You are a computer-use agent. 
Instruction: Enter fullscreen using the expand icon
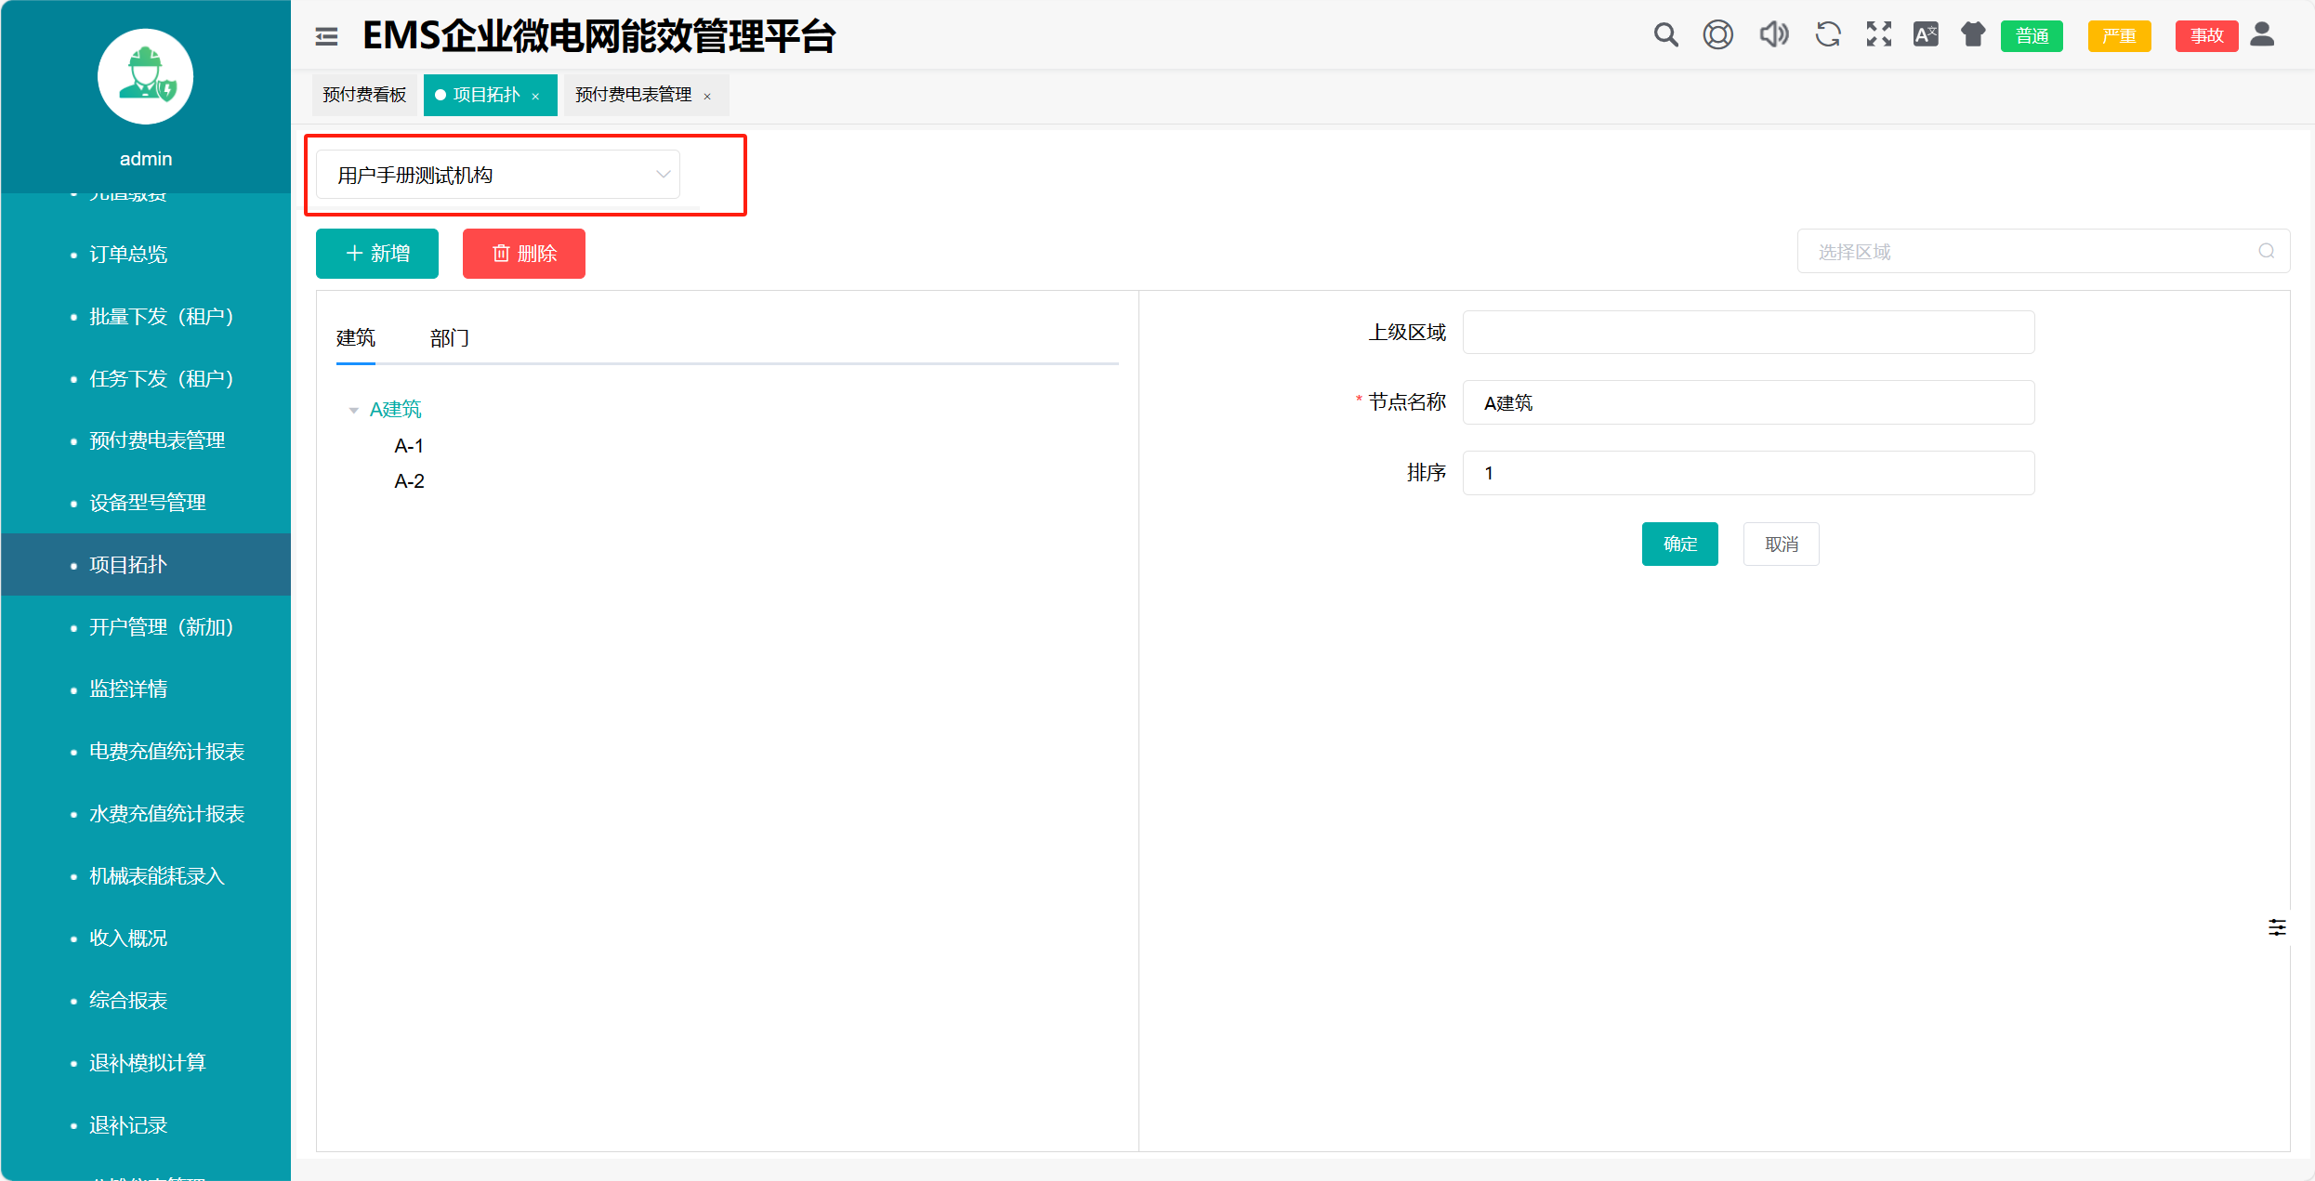tap(1878, 35)
